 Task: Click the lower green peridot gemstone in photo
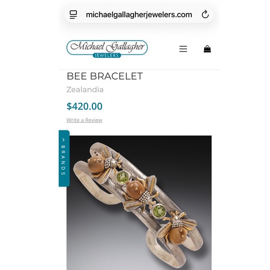click(x=159, y=211)
